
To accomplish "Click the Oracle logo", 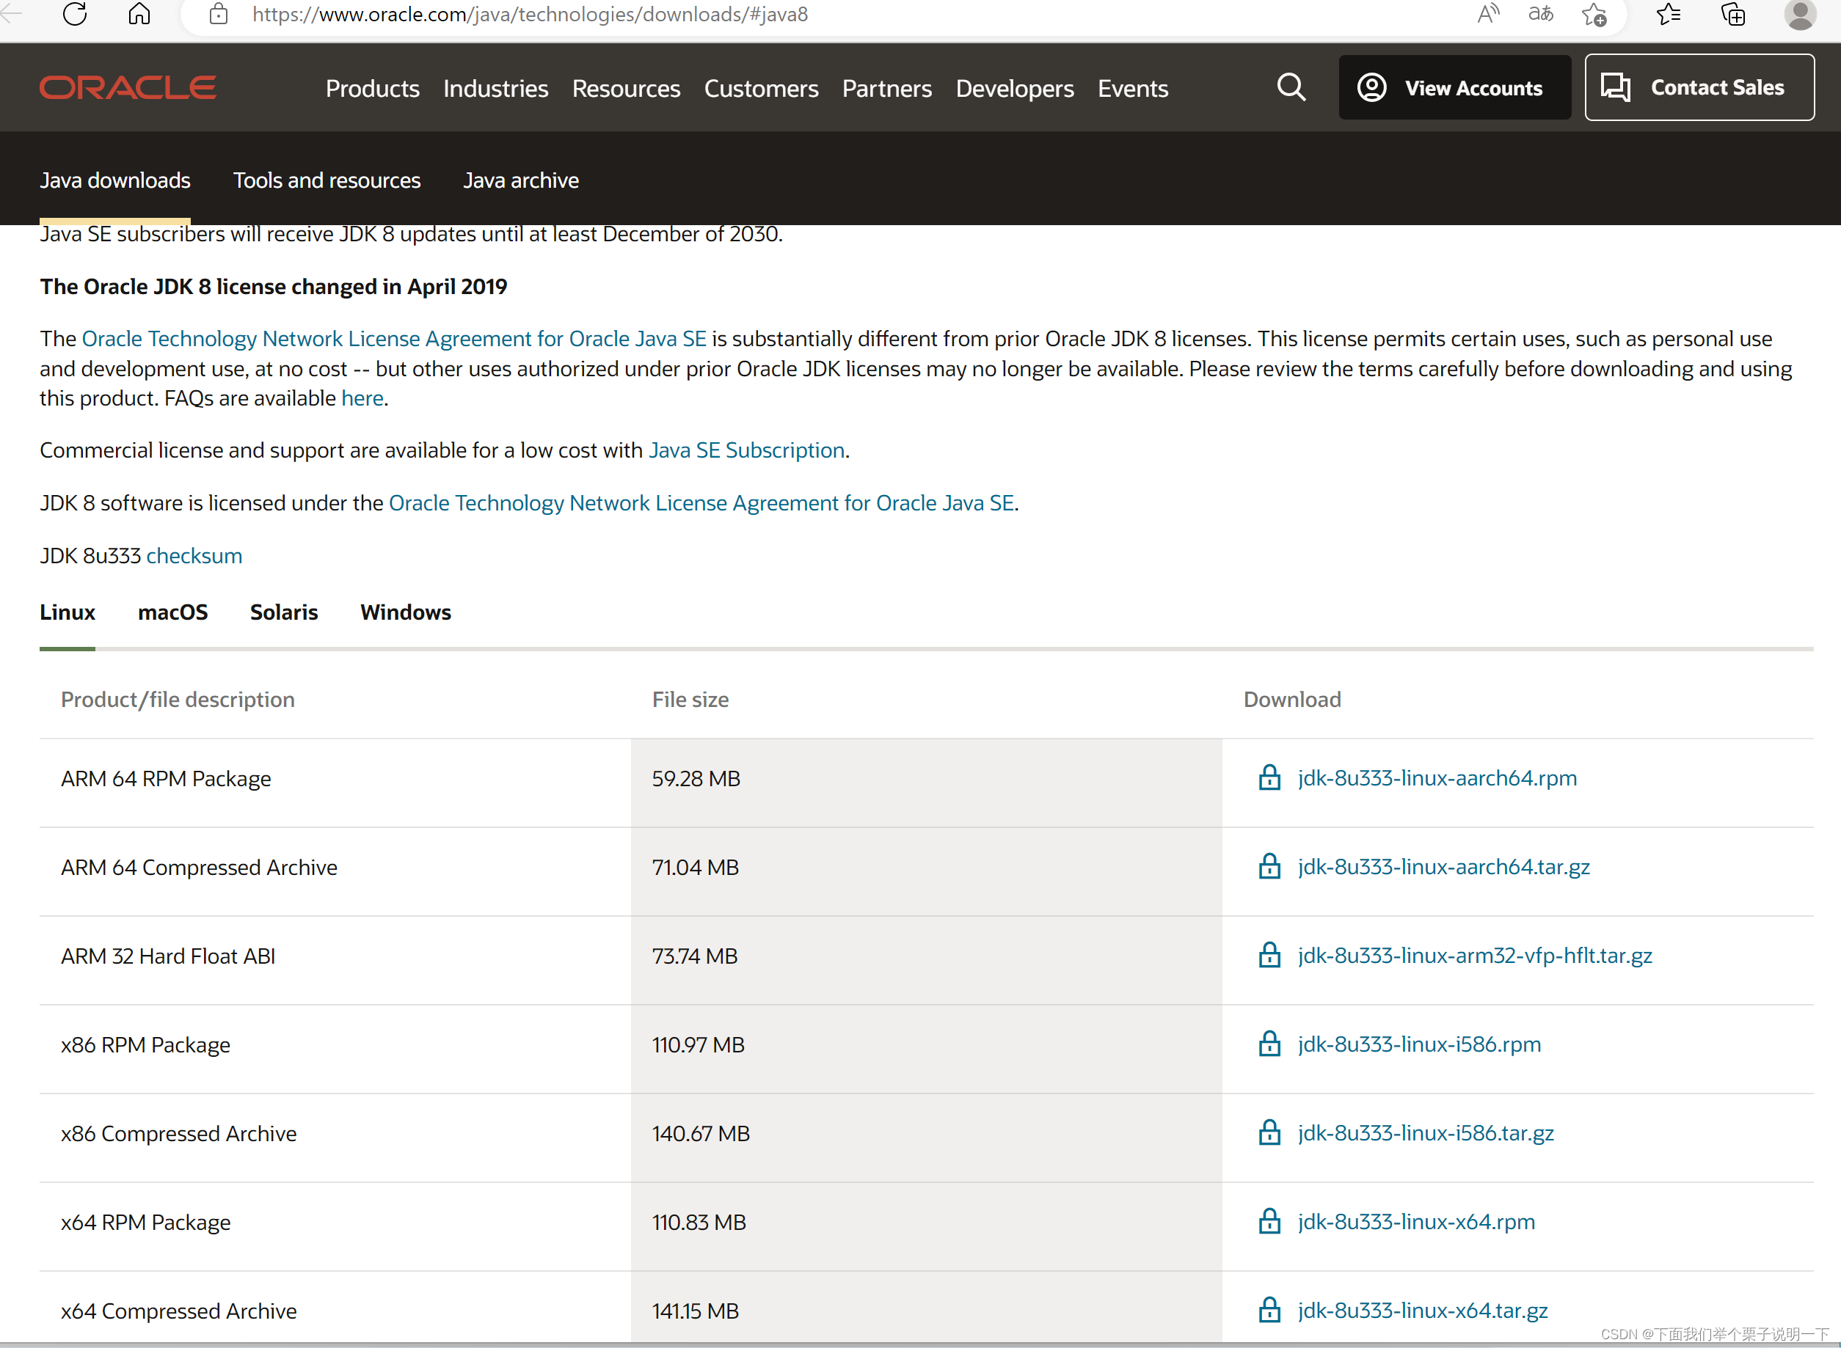I will click(128, 87).
